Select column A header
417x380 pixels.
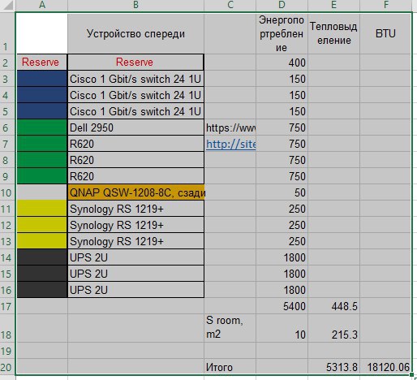(x=42, y=5)
